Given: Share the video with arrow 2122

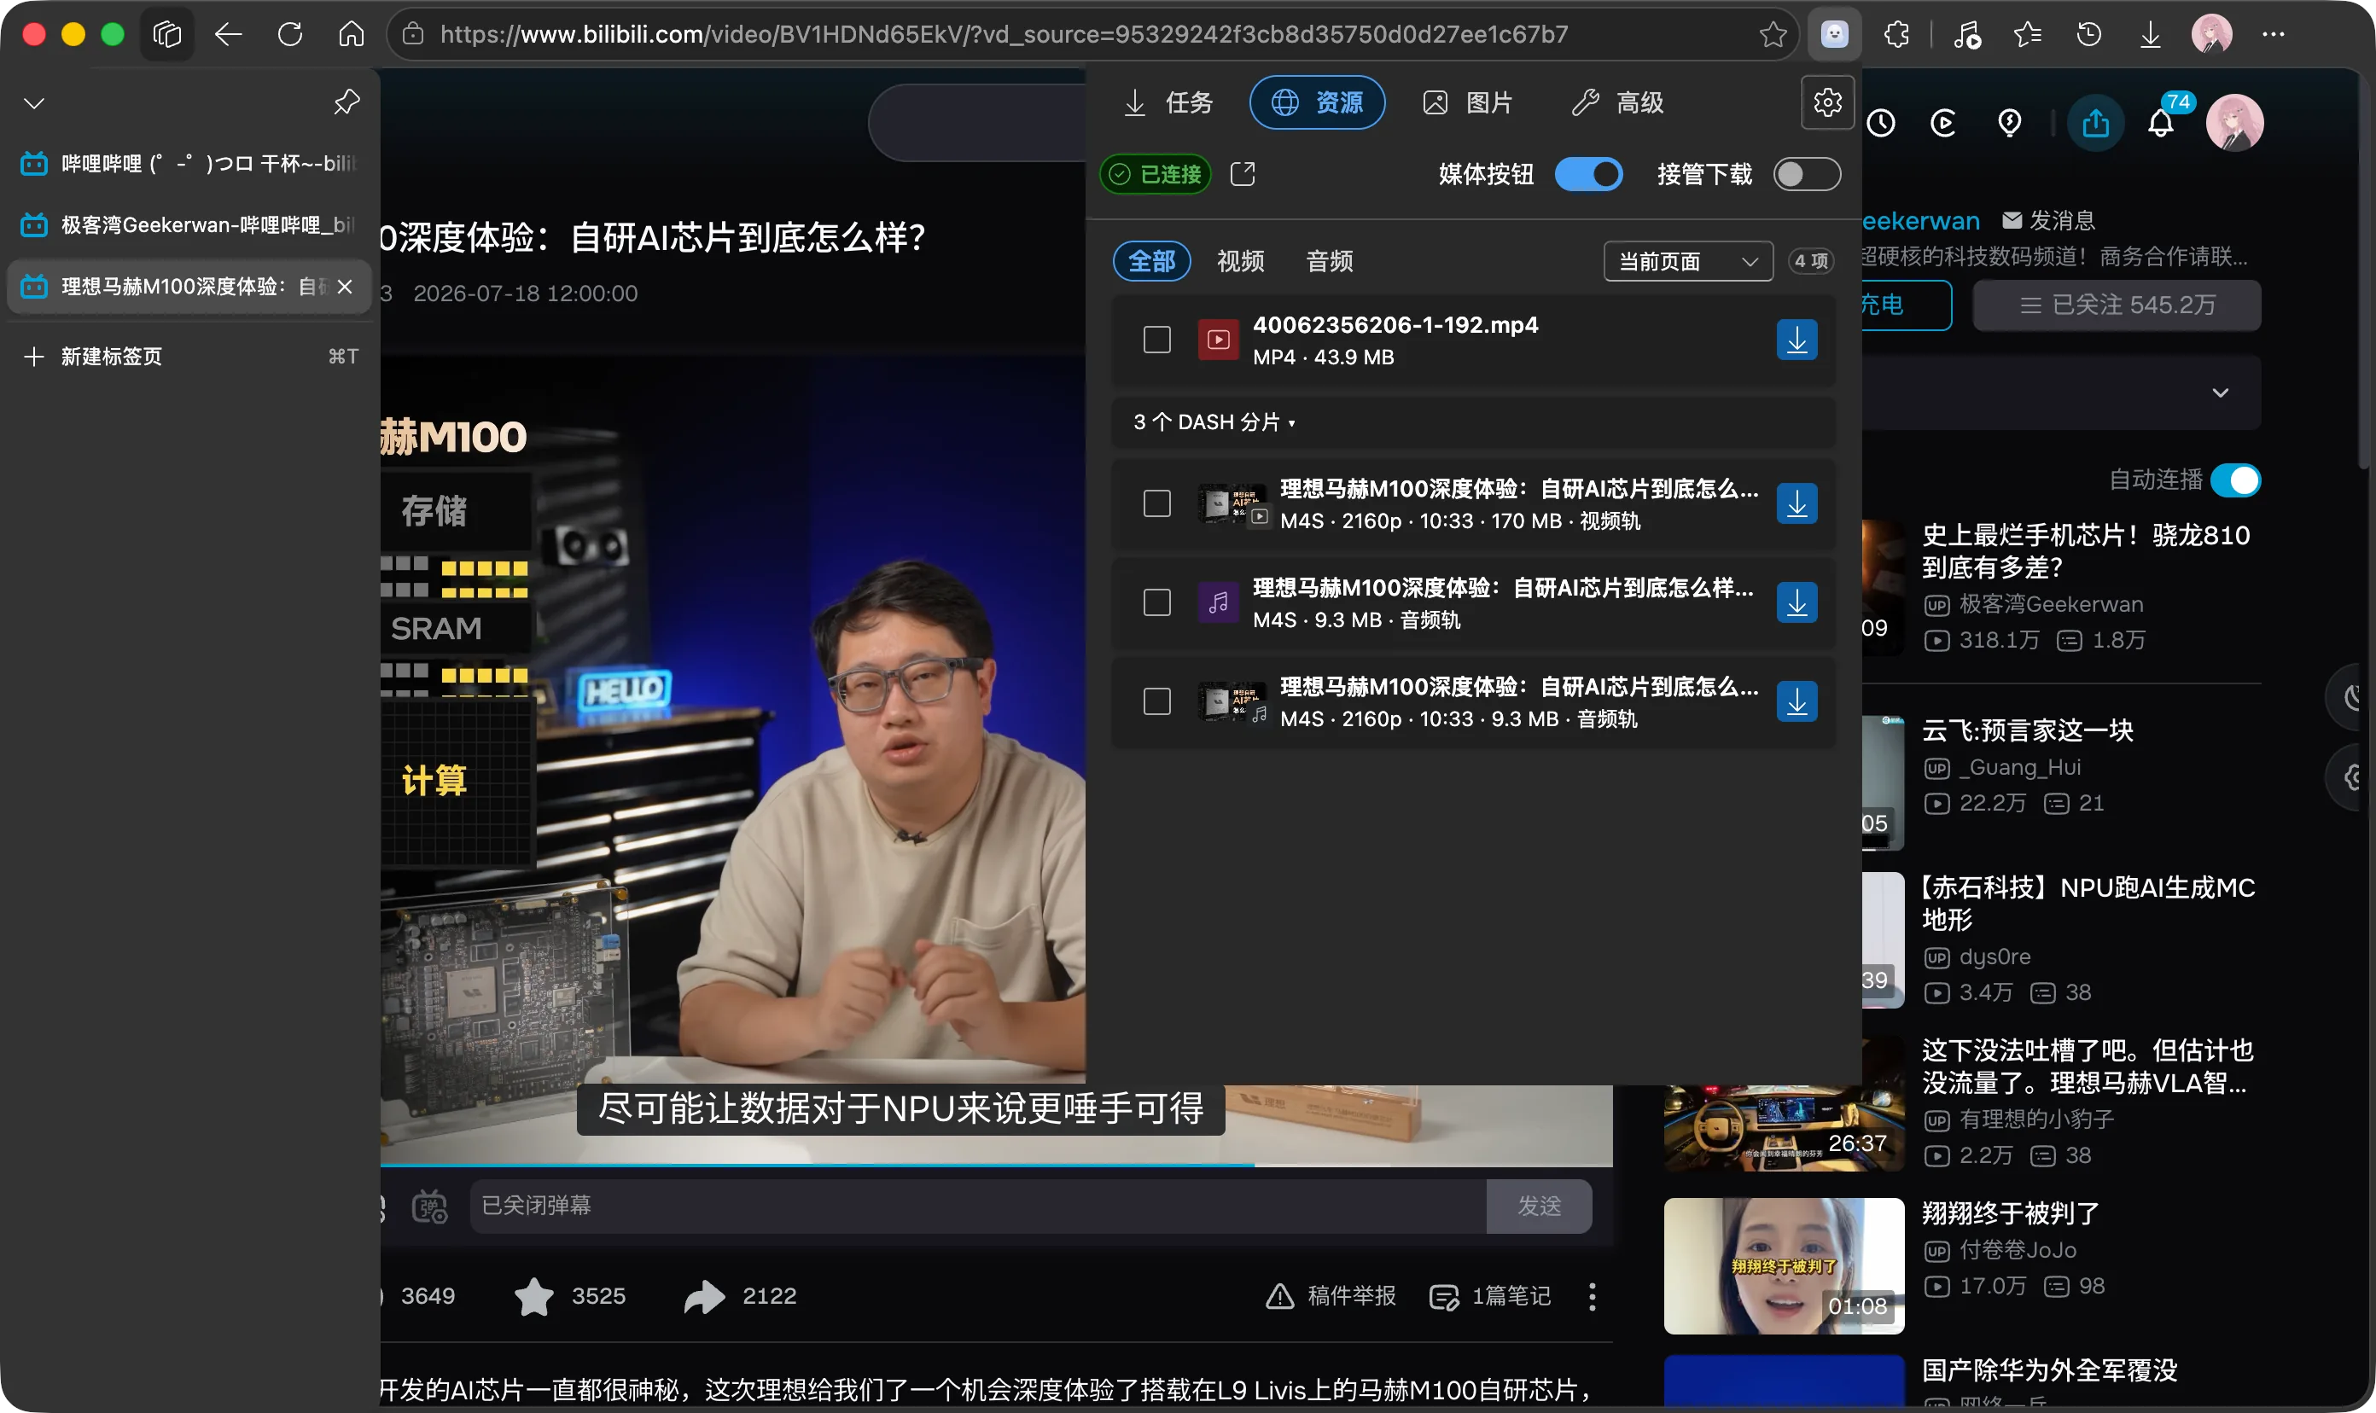Looking at the screenshot, I should (x=705, y=1297).
